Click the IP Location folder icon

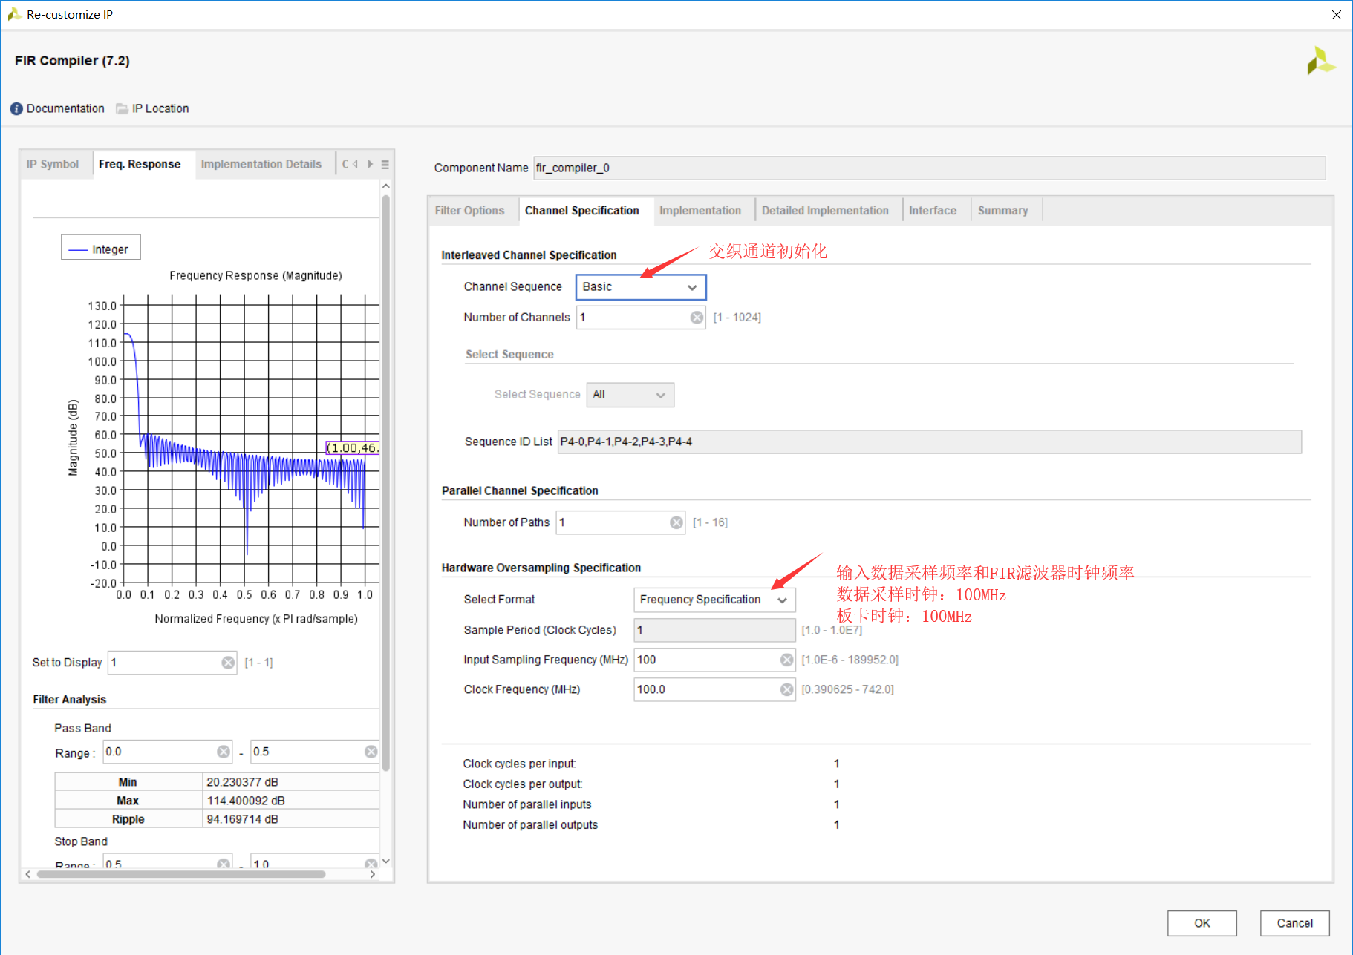click(122, 108)
